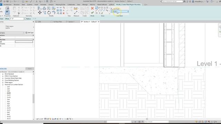Click the Type Properties icon above Properties

tap(7, 8)
